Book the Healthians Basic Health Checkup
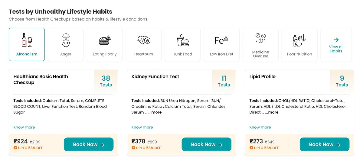The height and width of the screenshot is (164, 363). (88, 144)
